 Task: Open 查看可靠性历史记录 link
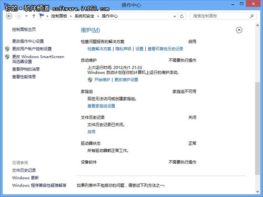[165, 49]
